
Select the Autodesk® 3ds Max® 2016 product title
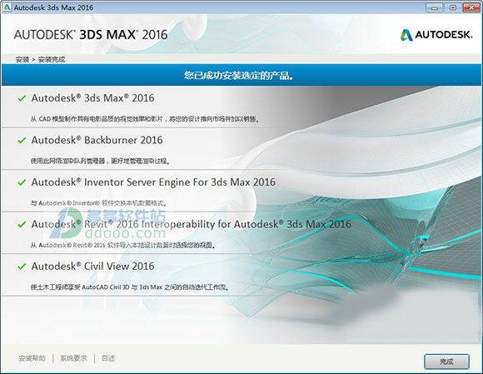pos(92,98)
